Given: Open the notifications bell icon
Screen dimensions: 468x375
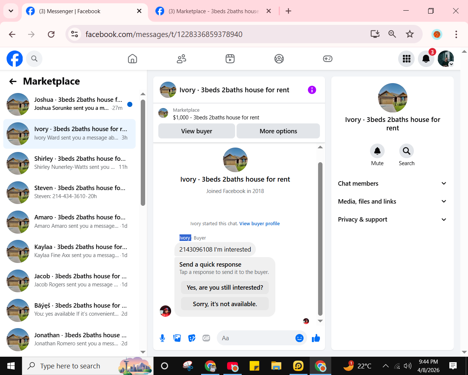Looking at the screenshot, I should pos(426,59).
